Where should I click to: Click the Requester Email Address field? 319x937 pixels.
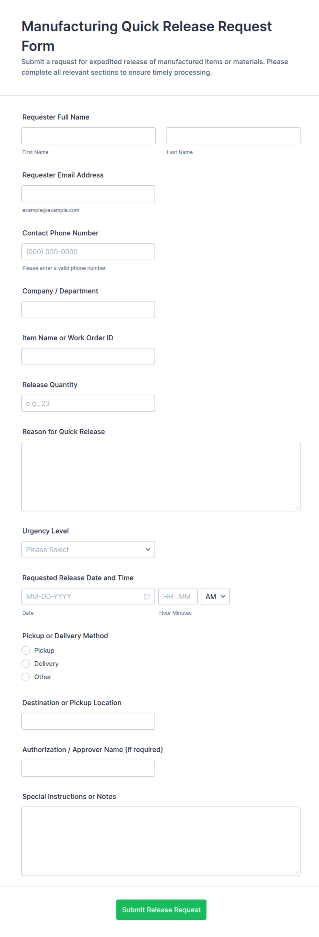pos(88,194)
